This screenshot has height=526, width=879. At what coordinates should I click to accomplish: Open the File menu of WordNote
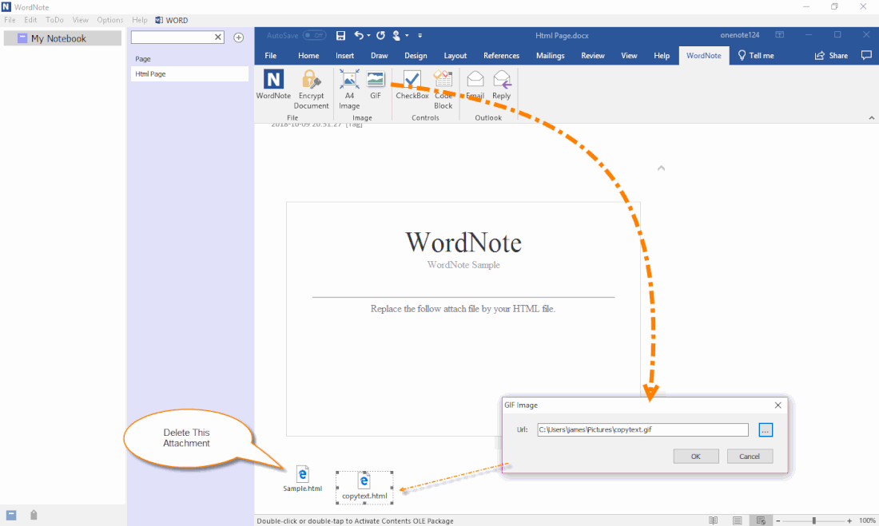(10, 20)
